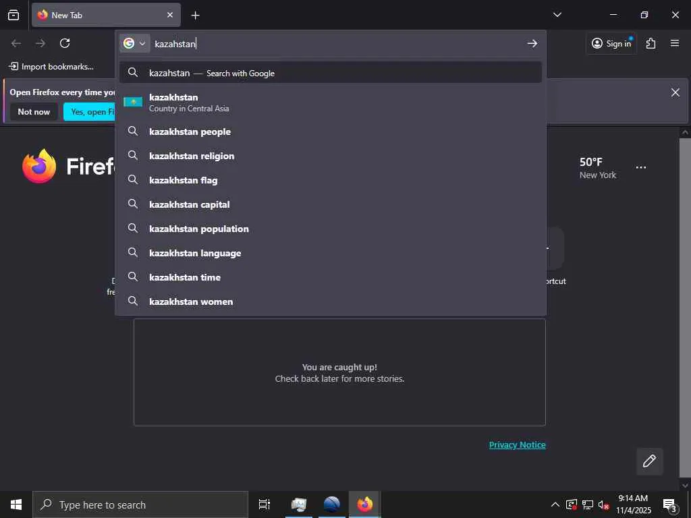Open the Extensions puzzle icon
Viewport: 691px width, 518px height.
pos(651,43)
